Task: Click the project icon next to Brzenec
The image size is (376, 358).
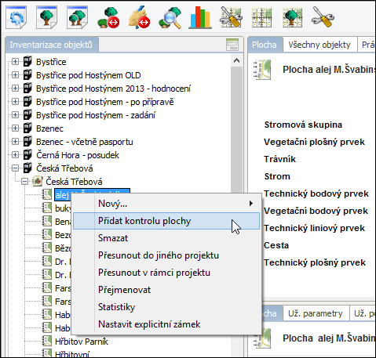Action: pos(27,128)
